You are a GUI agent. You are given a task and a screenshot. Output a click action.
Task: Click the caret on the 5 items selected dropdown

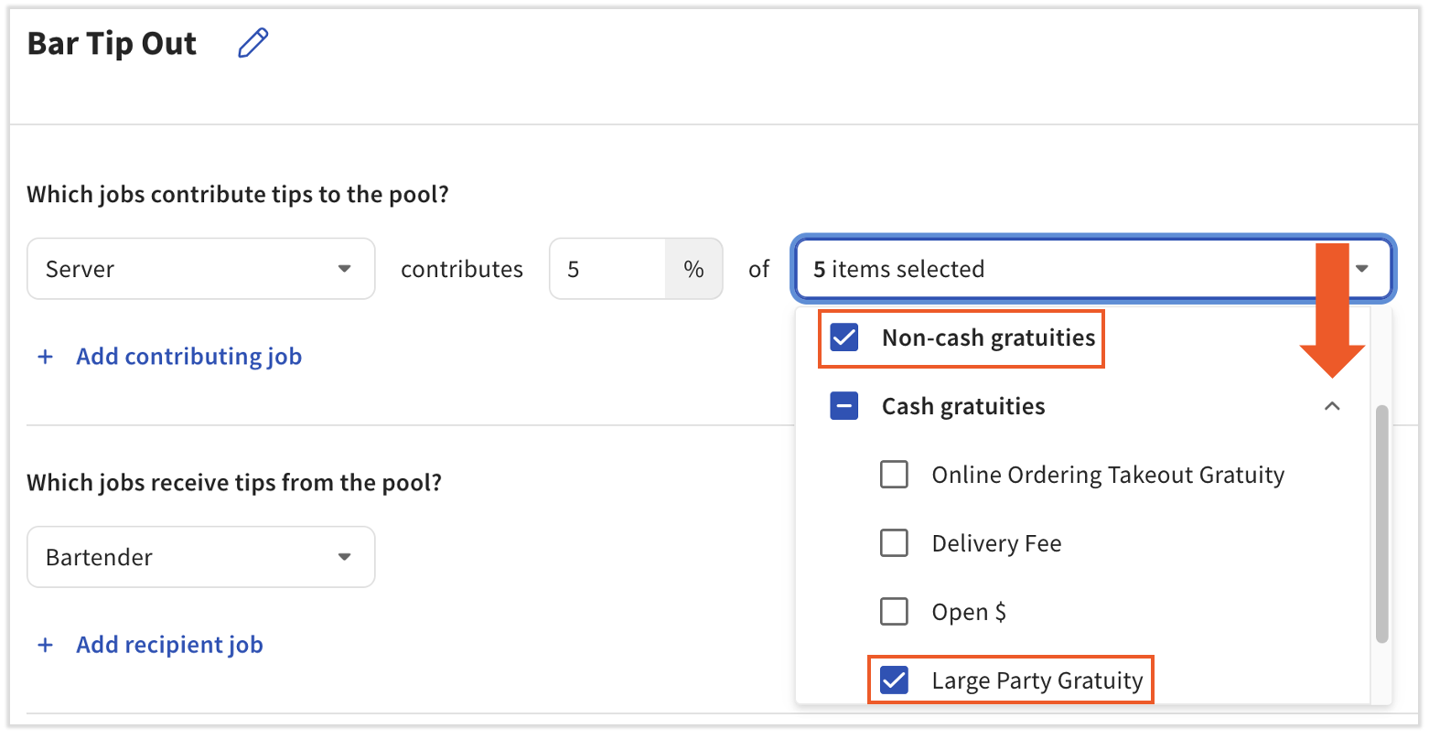[x=1362, y=268]
